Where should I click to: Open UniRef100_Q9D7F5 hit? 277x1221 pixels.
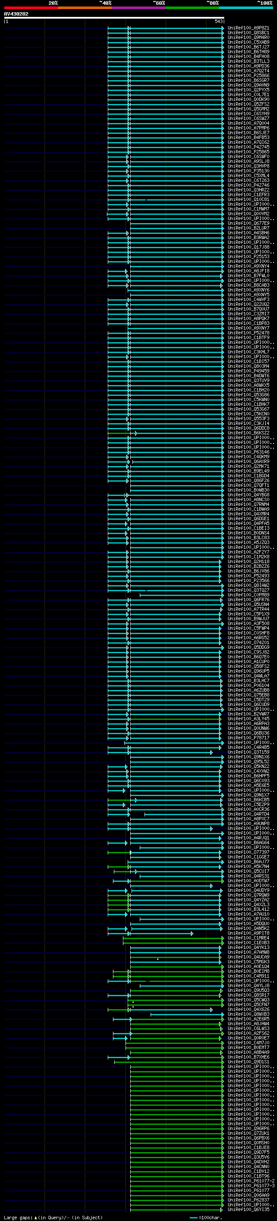248,1152
